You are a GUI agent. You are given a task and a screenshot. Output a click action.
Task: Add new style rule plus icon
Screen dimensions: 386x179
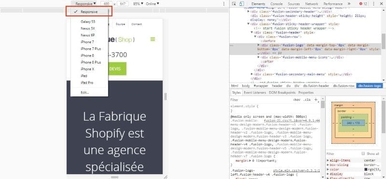click(316, 100)
